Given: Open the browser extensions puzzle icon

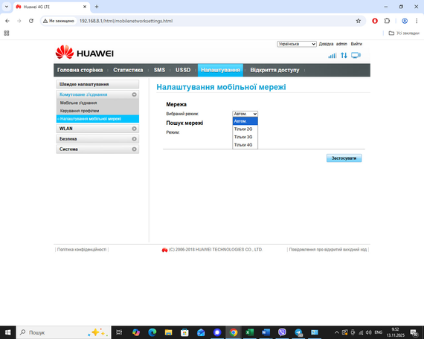Looking at the screenshot, I should [x=387, y=21].
